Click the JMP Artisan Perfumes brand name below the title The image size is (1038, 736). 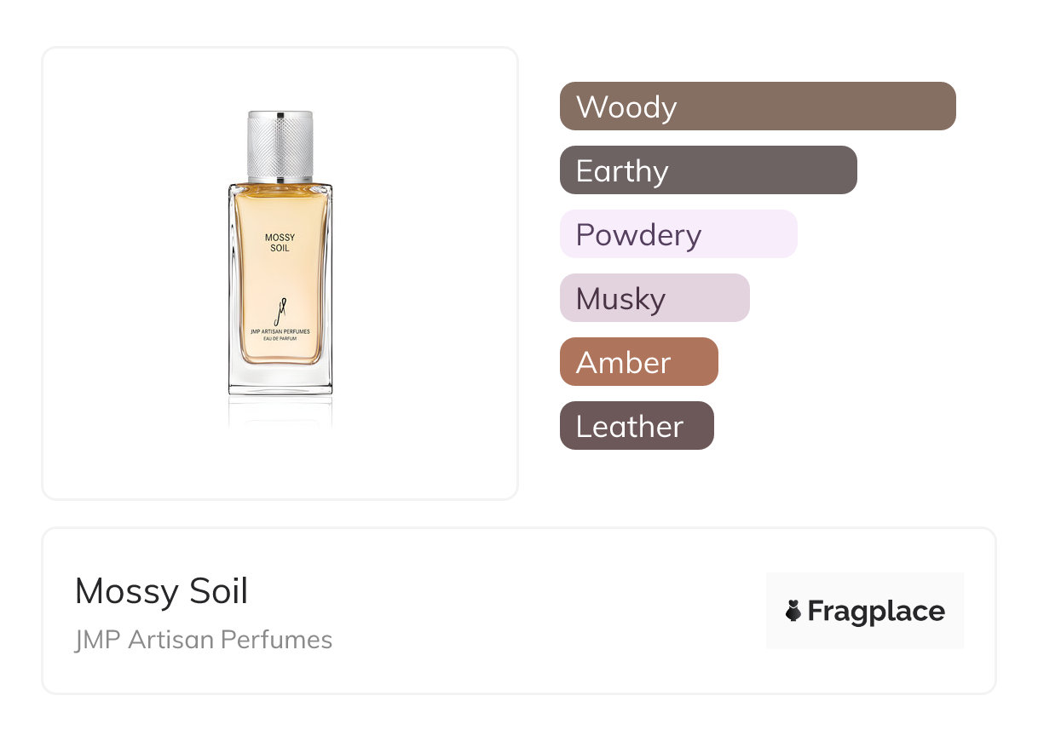tap(204, 640)
